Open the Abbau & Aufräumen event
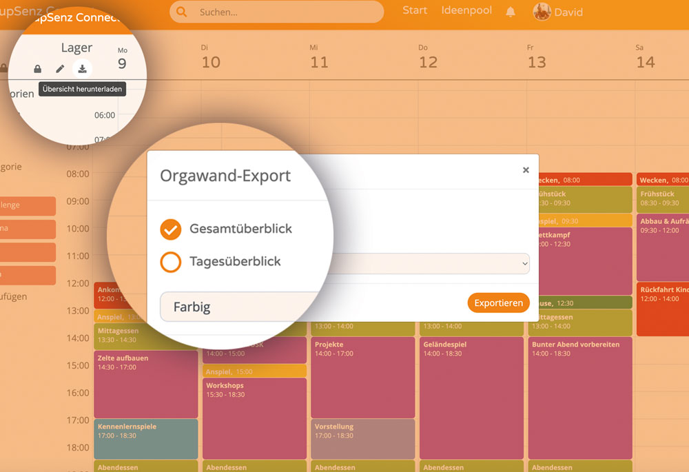Screen dimensions: 689x472 point(663,247)
